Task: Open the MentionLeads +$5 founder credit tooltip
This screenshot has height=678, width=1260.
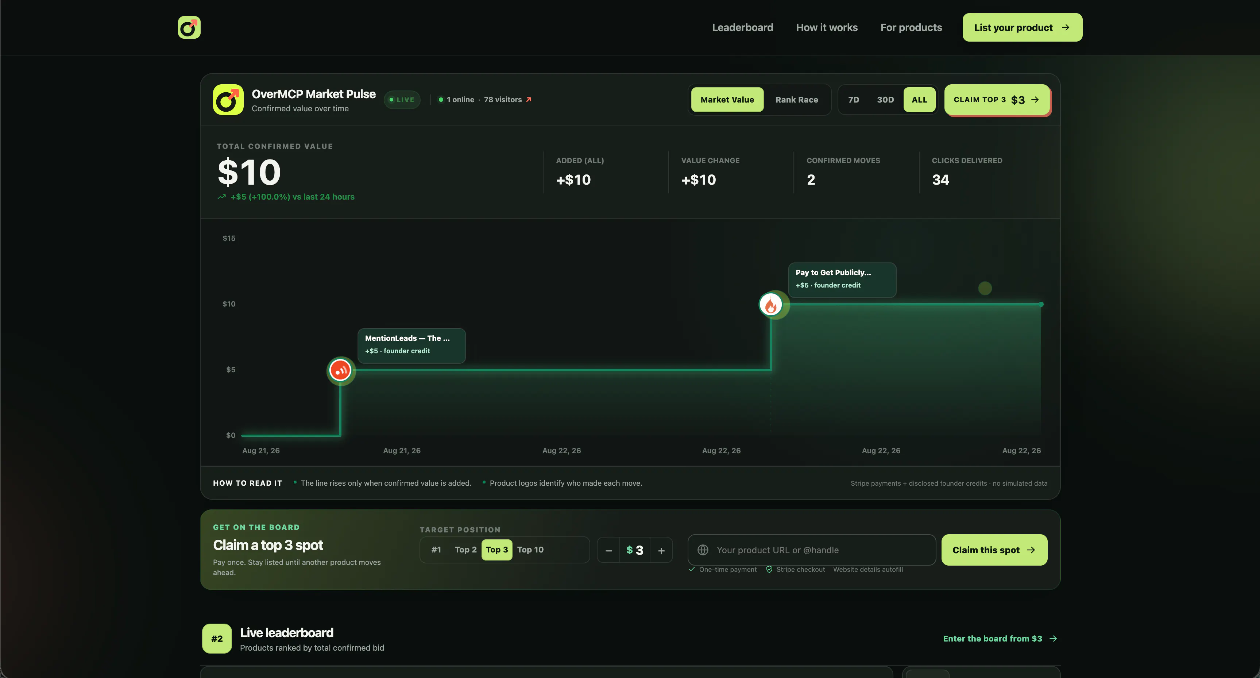Action: [411, 345]
